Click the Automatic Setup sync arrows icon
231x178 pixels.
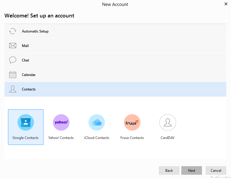[x=13, y=31]
